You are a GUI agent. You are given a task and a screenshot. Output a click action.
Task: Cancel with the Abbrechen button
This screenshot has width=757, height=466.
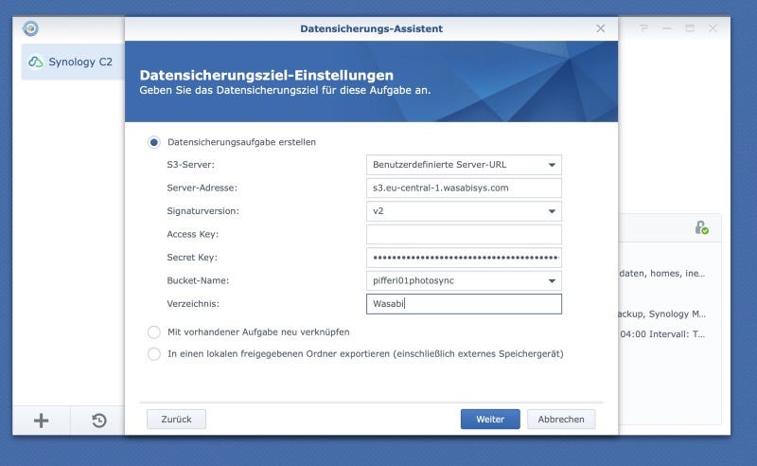pyautogui.click(x=561, y=419)
